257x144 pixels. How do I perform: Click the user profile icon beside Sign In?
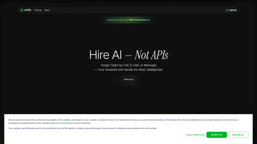pos(227,10)
